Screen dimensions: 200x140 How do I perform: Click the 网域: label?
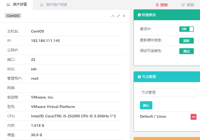(11, 88)
